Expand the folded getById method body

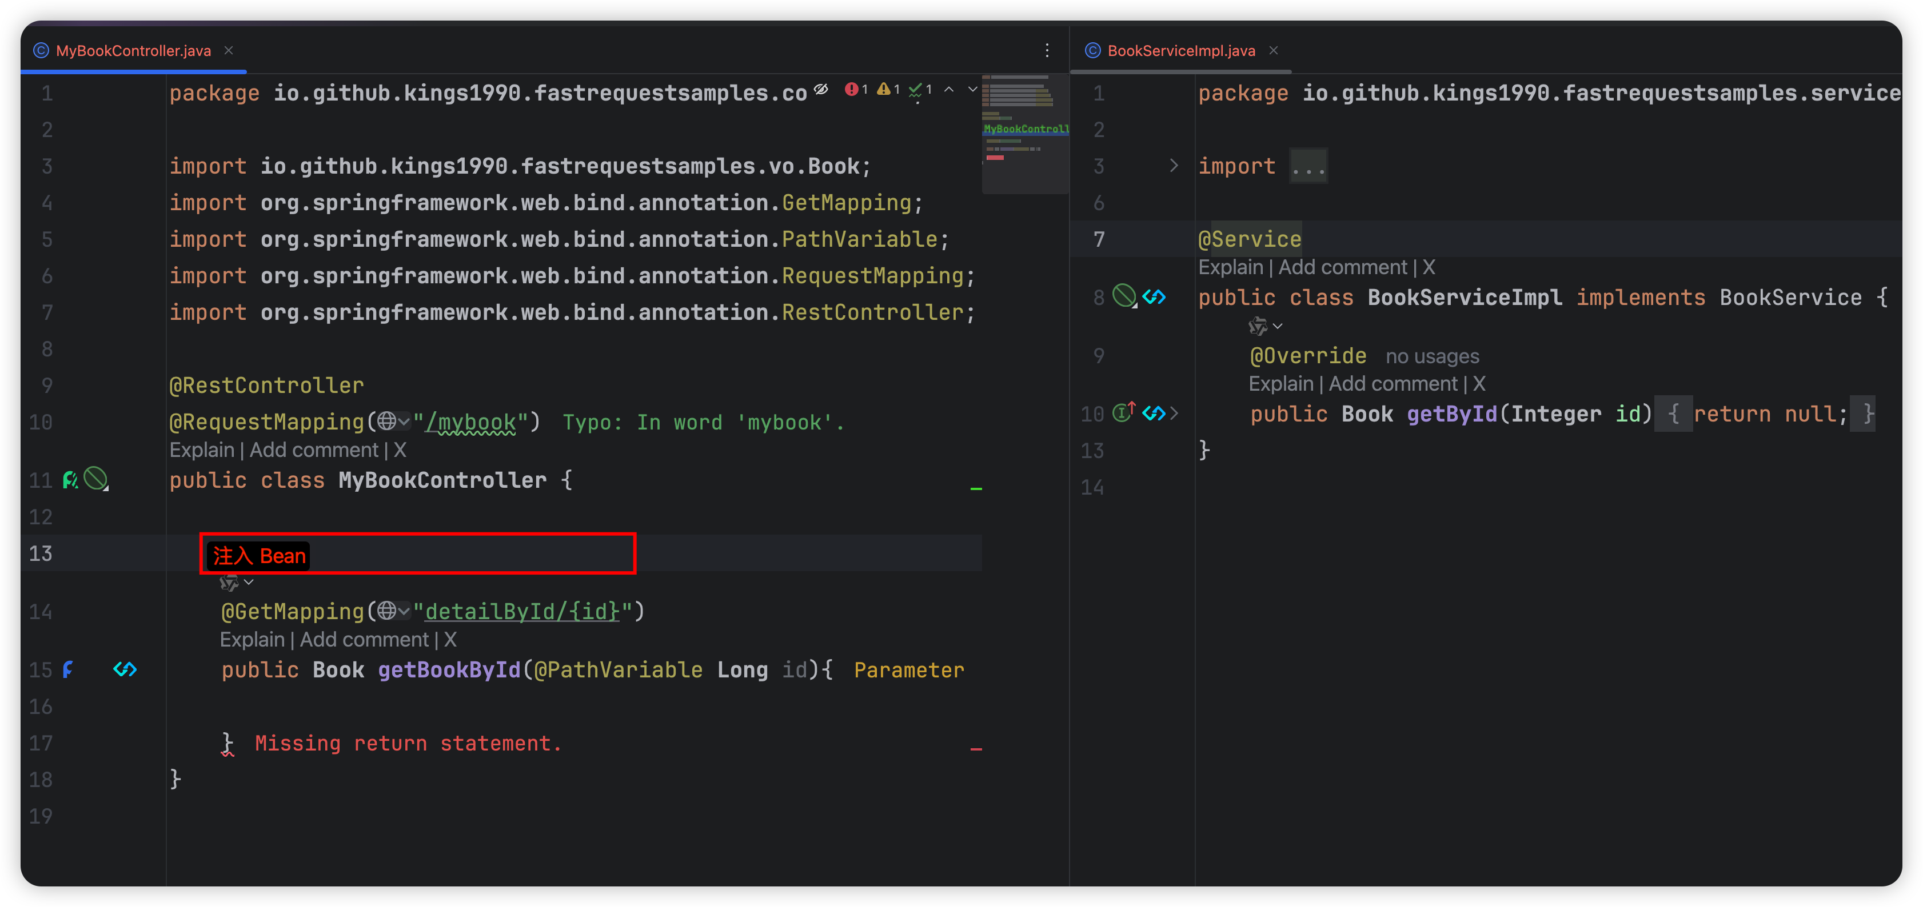[x=1174, y=413]
